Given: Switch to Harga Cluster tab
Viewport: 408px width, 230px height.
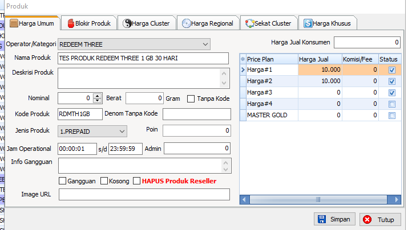Looking at the screenshot, I should [x=147, y=23].
